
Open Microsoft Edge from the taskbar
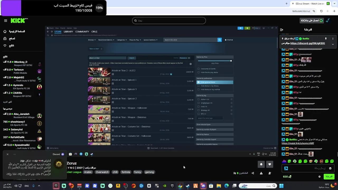point(227,186)
